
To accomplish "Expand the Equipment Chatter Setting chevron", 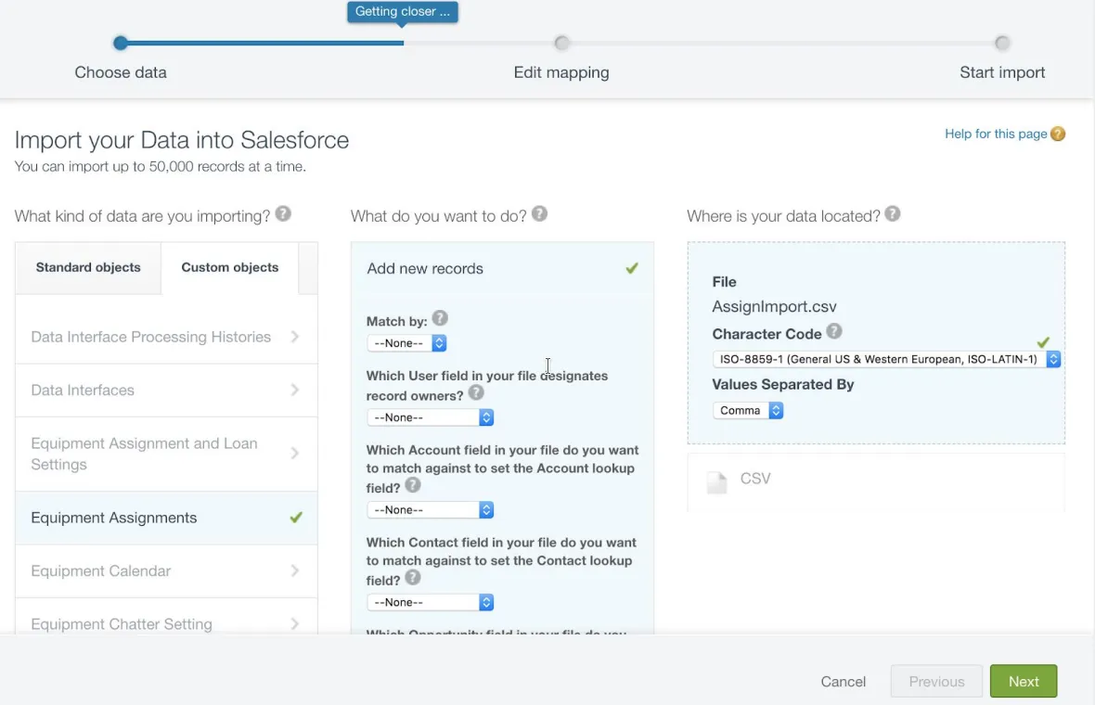I will [x=295, y=624].
